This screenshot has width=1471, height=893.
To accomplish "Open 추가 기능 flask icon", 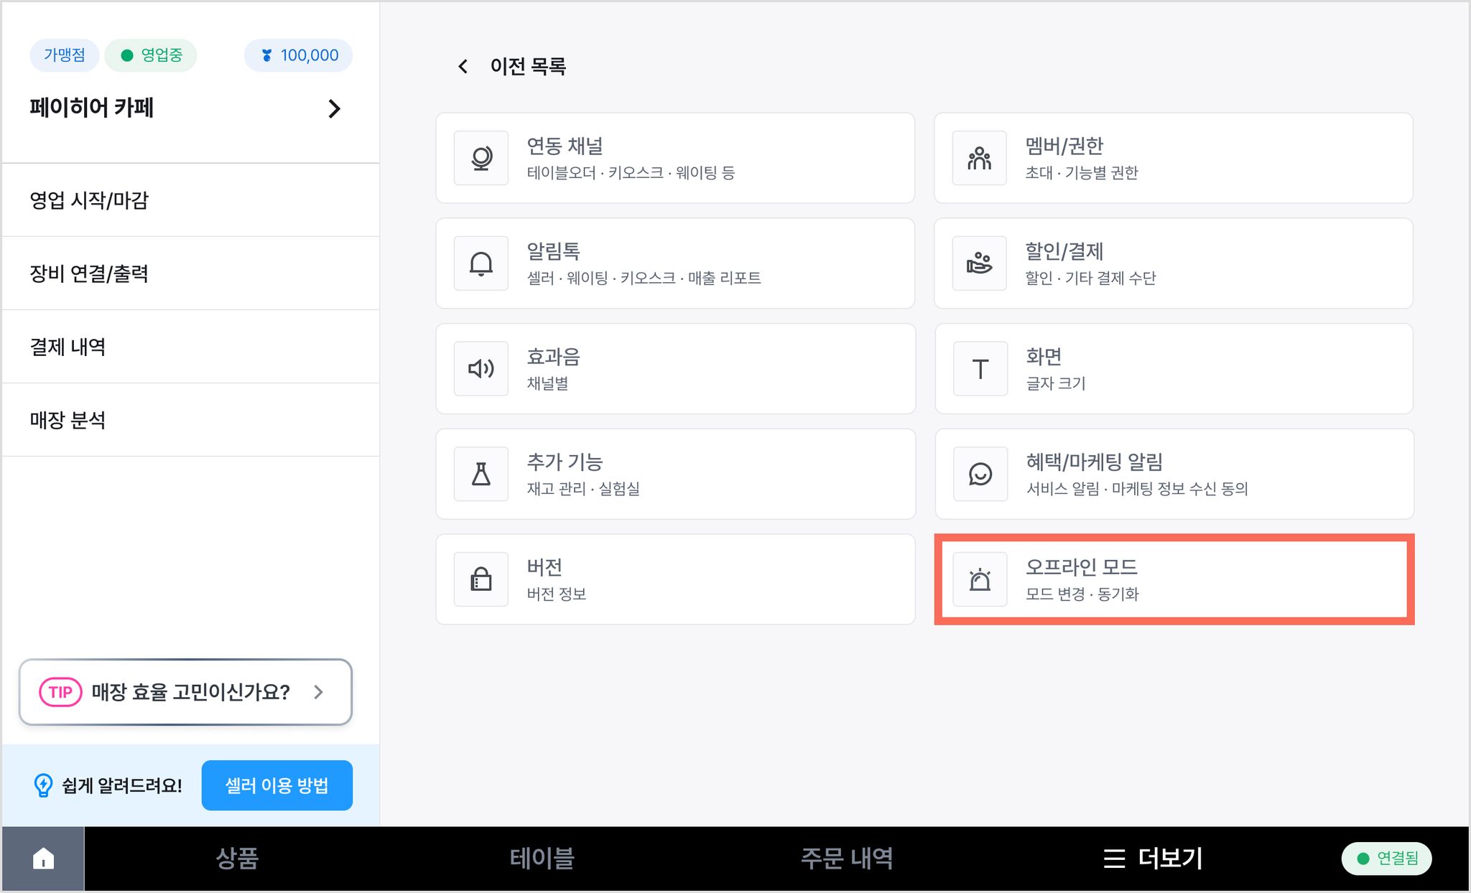I will pyautogui.click(x=481, y=474).
